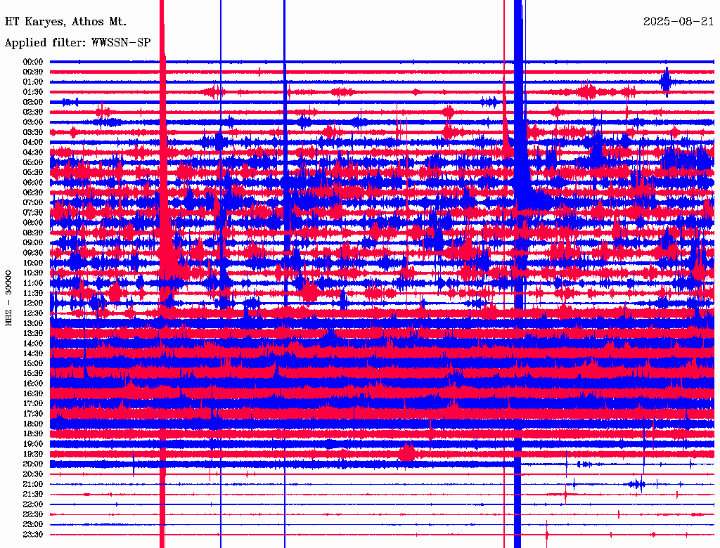Select the 12:00 time label

(33, 304)
